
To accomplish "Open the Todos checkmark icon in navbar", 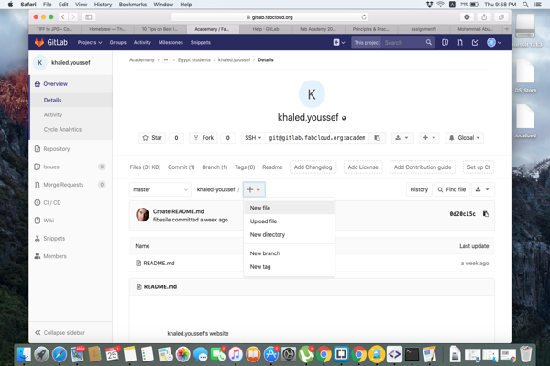I will pos(475,42).
